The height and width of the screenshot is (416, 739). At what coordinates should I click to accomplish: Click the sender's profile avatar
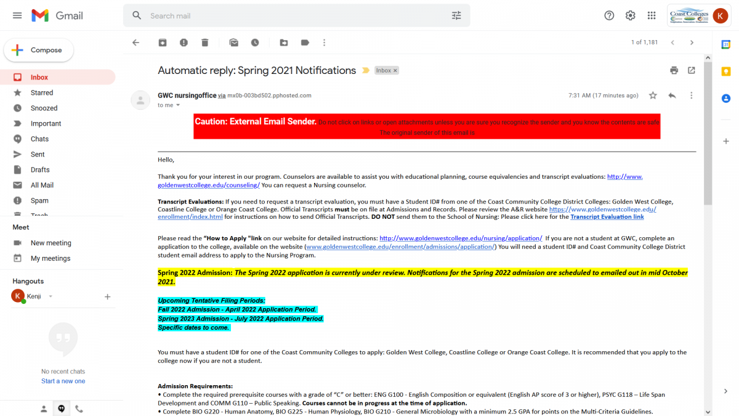click(141, 100)
